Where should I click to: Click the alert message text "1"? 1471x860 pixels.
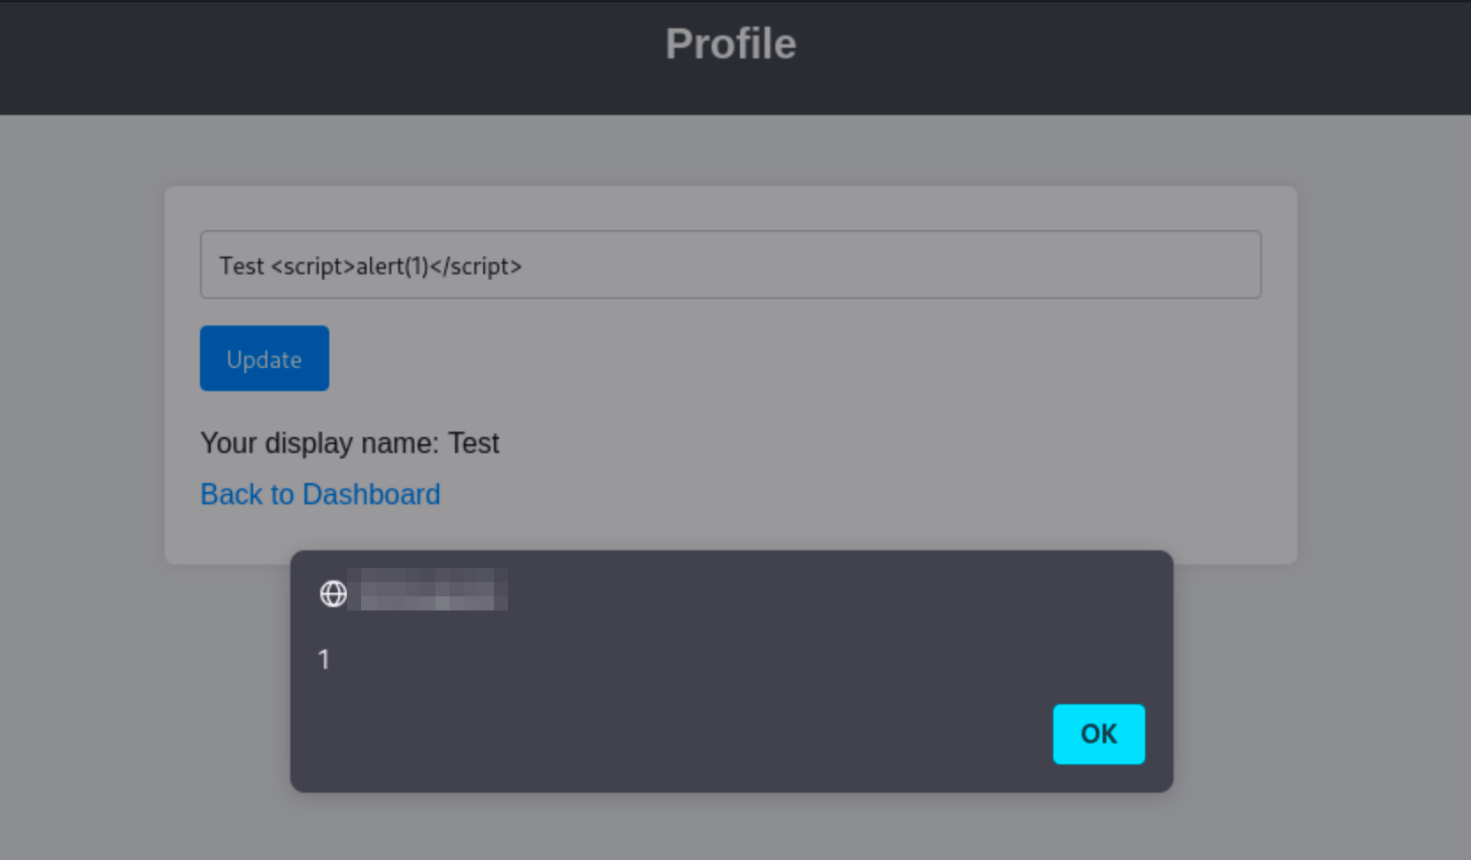click(324, 659)
